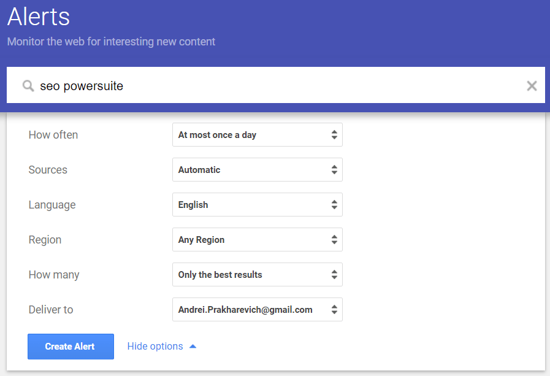
Task: Click the Alerts page title
Action: coord(39,17)
